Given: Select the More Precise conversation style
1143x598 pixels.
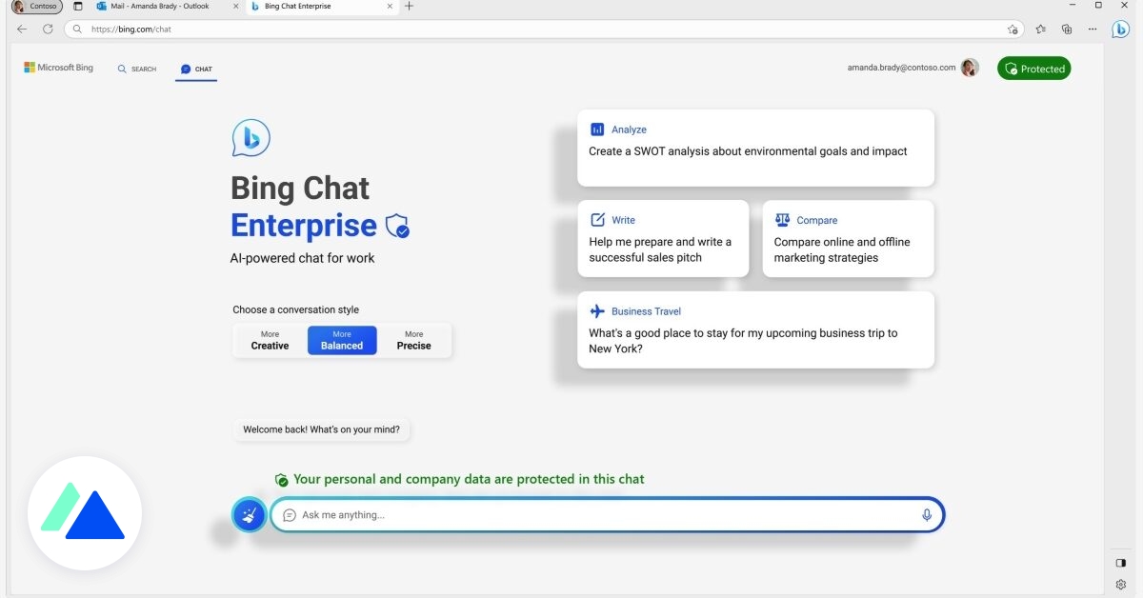Looking at the screenshot, I should 413,340.
